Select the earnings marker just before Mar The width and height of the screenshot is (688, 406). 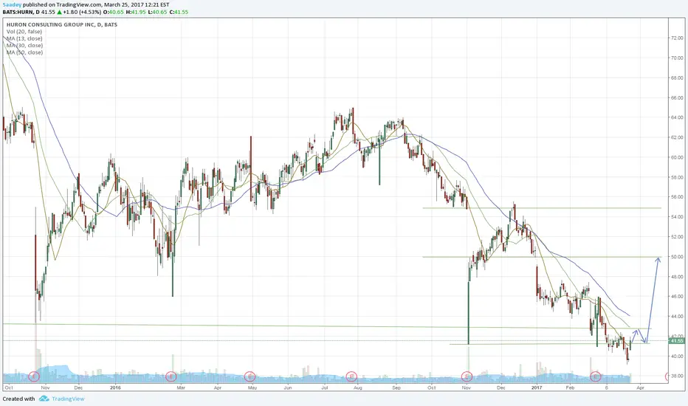[x=171, y=376]
